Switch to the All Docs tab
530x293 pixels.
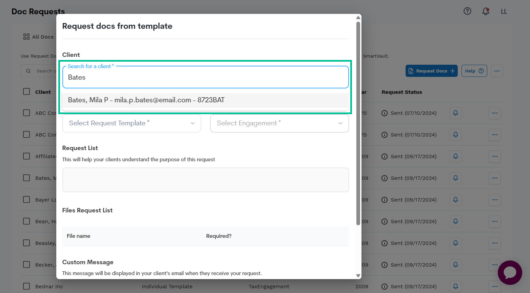point(39,37)
